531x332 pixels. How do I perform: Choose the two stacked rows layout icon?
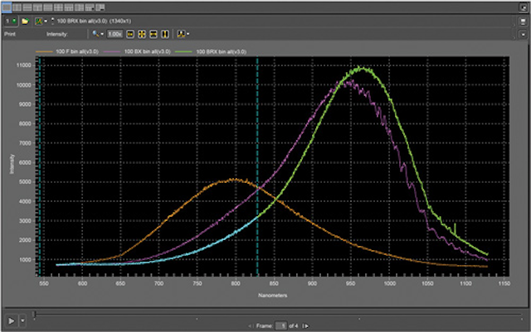click(x=27, y=7)
